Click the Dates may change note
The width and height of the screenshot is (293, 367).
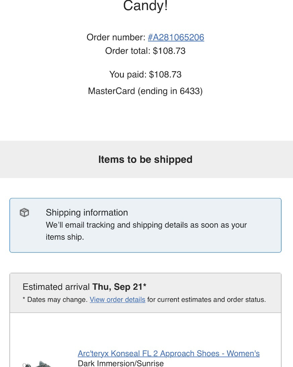click(x=57, y=300)
